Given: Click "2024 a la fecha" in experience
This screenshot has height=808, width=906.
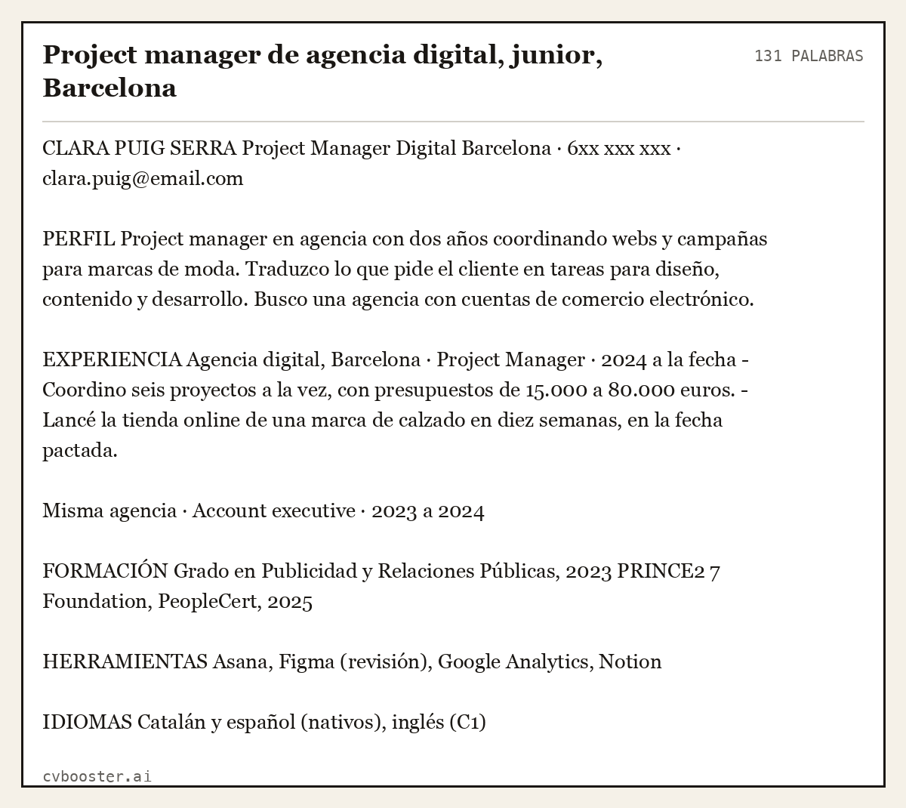Looking at the screenshot, I should click(x=669, y=359).
